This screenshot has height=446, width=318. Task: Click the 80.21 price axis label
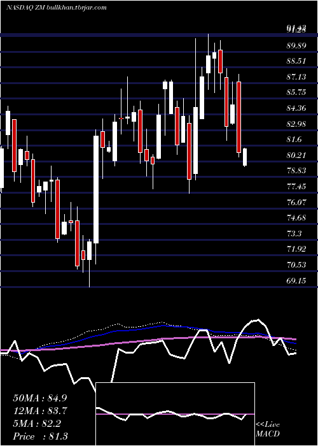click(296, 155)
